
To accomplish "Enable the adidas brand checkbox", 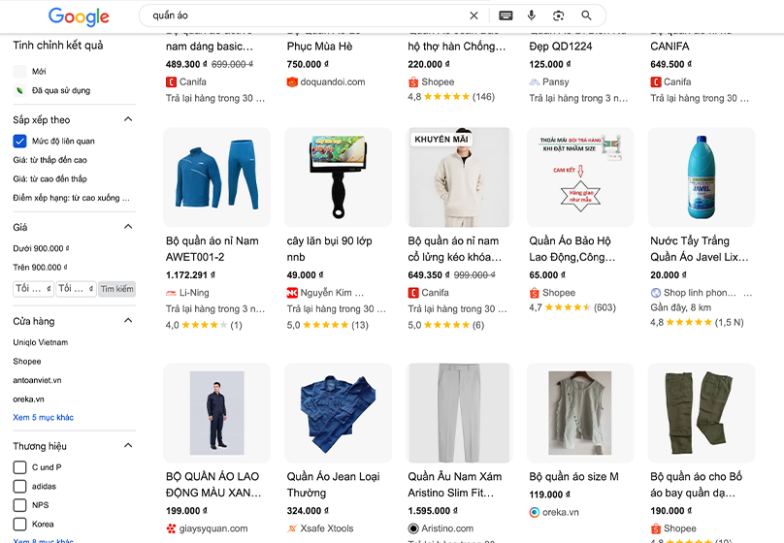I will pyautogui.click(x=19, y=486).
